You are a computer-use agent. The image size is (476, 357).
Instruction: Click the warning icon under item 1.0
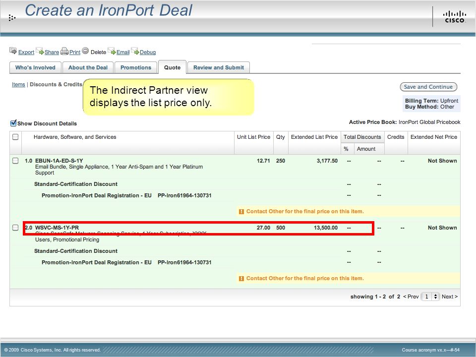[241, 212]
